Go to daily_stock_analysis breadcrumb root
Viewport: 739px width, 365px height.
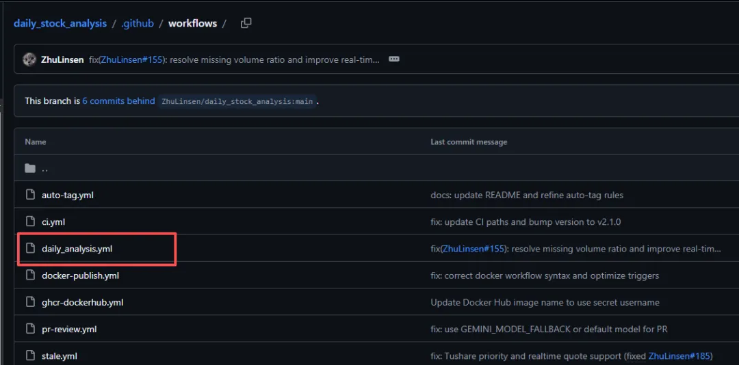tap(60, 23)
